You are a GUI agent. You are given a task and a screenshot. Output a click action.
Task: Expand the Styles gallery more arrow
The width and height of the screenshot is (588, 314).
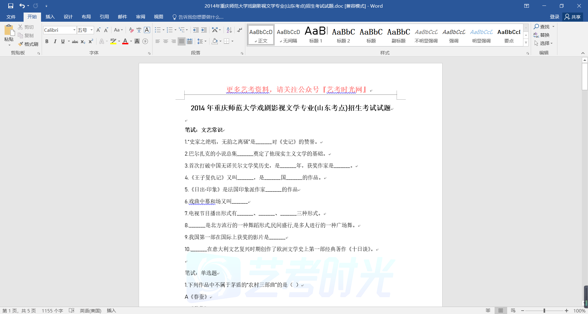[526, 43]
